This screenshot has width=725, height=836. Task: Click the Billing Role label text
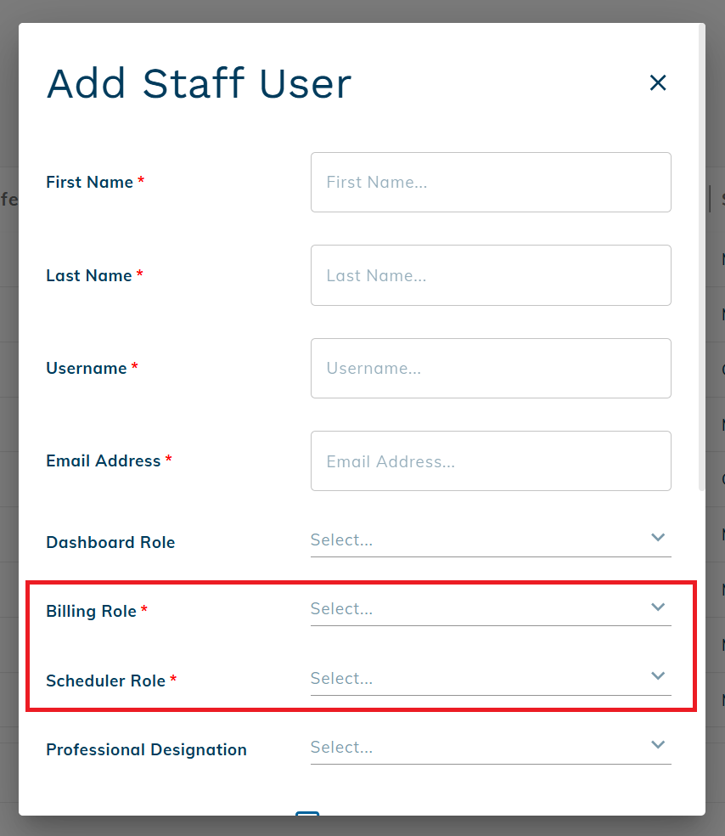[x=91, y=611]
